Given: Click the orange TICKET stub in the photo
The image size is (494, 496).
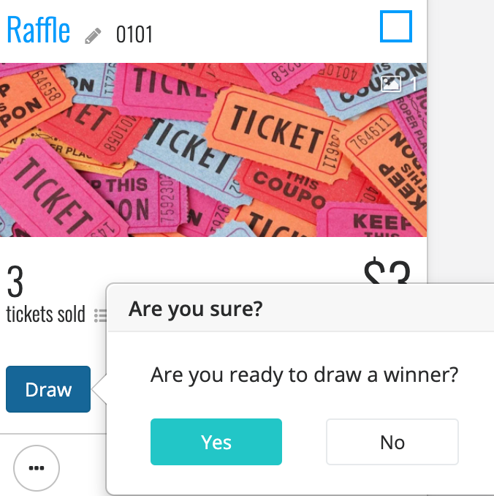Looking at the screenshot, I should pyautogui.click(x=276, y=135).
